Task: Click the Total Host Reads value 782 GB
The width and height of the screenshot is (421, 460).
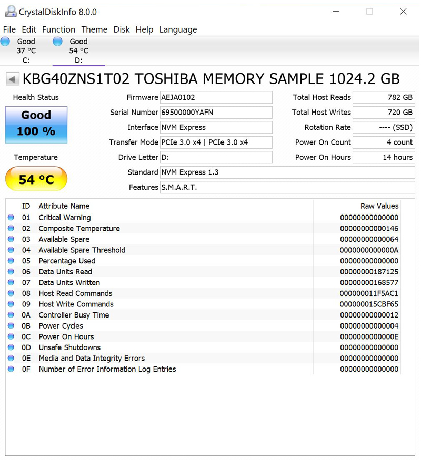Action: tap(384, 97)
